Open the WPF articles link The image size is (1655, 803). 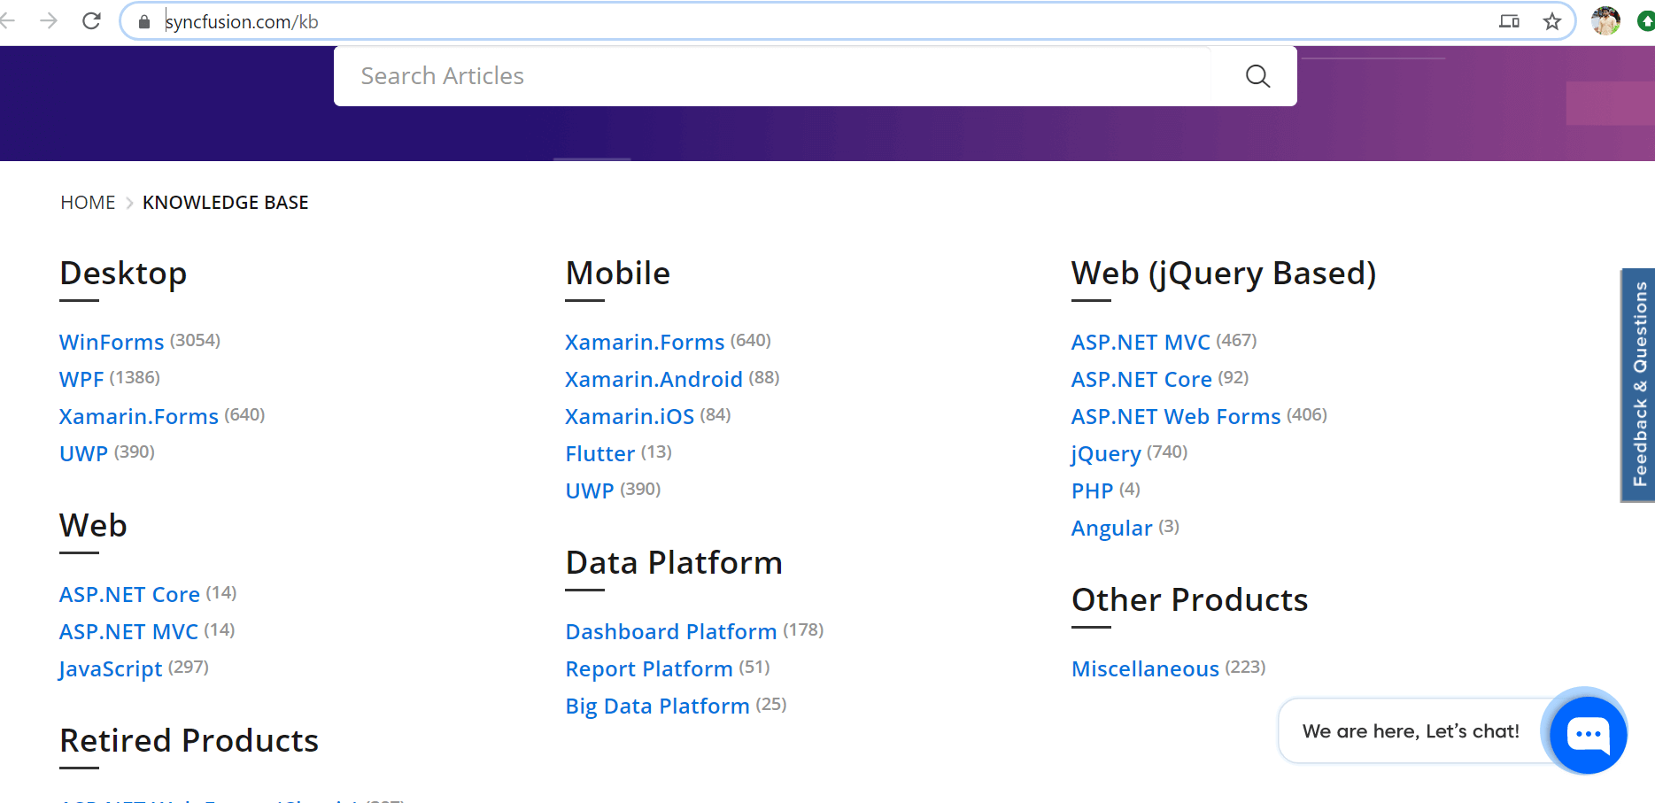tap(81, 379)
